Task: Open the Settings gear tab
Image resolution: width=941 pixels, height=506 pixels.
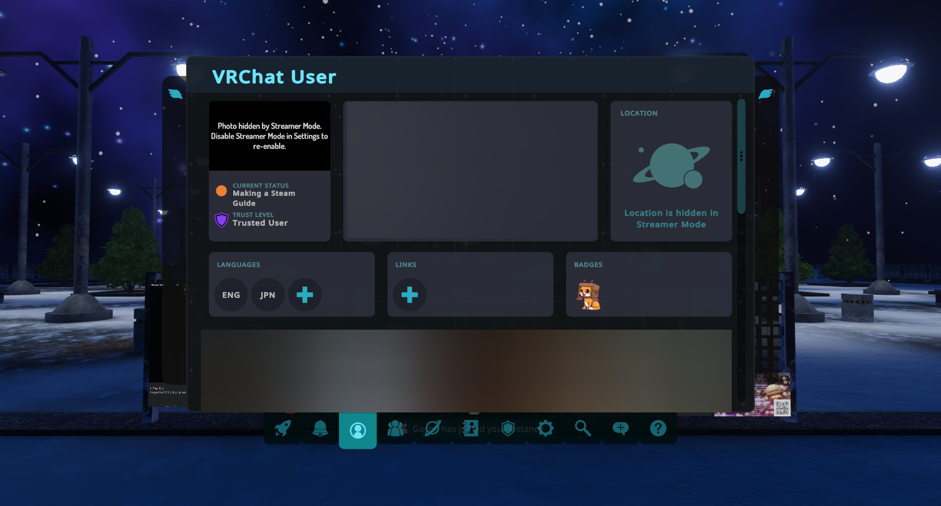Action: pos(545,429)
